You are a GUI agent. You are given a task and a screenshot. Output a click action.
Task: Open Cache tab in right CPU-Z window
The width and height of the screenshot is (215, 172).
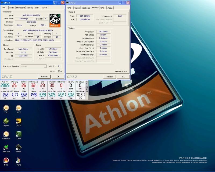pos(77,8)
